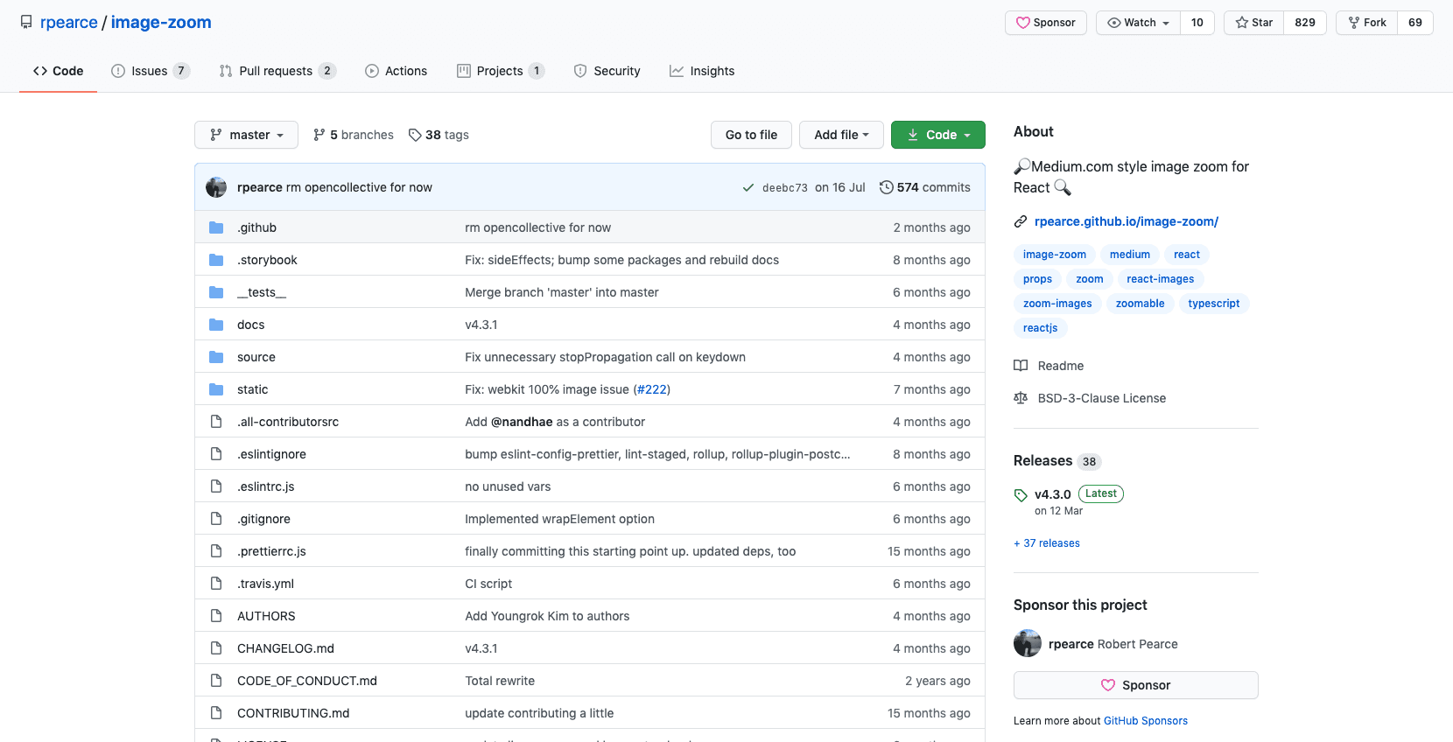Click the Readme book icon

pos(1021,366)
